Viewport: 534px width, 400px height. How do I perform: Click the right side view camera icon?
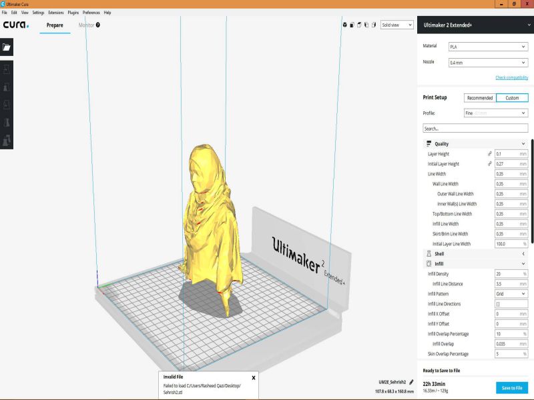(x=374, y=25)
